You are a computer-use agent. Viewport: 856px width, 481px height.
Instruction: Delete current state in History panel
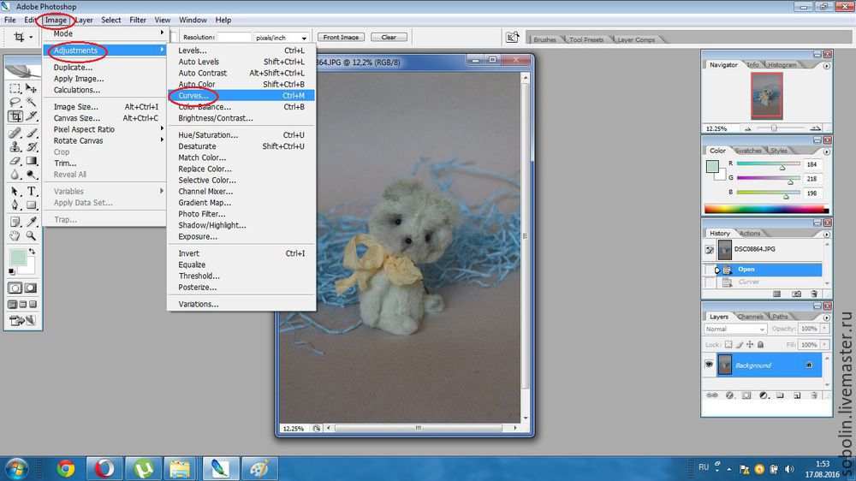pos(814,294)
